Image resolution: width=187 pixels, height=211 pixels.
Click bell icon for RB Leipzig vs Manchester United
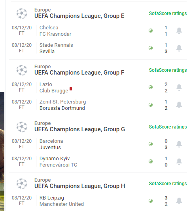coord(179,201)
